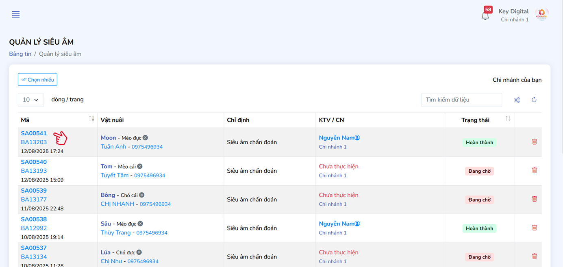Sort table by Trạng thái column
This screenshot has width=563, height=267.
pyautogui.click(x=508, y=119)
